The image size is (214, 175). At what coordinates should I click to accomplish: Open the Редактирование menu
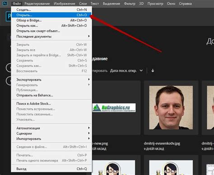[37, 4]
